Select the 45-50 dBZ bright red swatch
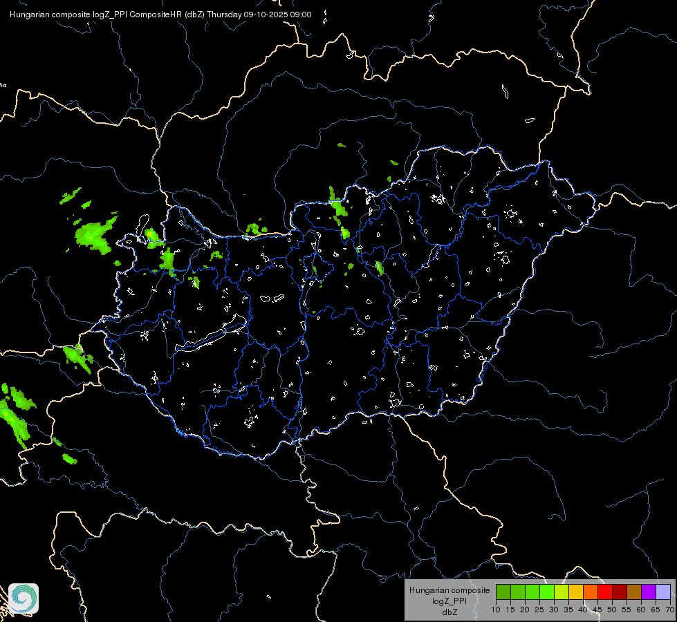The width and height of the screenshot is (677, 622). point(605,592)
